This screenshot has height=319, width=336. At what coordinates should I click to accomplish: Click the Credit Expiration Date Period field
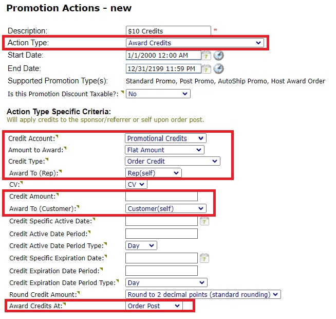click(161, 271)
